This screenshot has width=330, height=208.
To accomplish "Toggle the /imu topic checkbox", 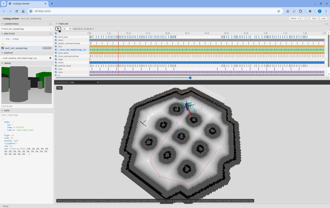I will pos(56,46).
